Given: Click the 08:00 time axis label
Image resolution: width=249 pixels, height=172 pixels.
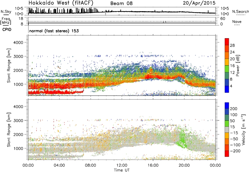Looking at the screenshot, I should coord(91,165).
